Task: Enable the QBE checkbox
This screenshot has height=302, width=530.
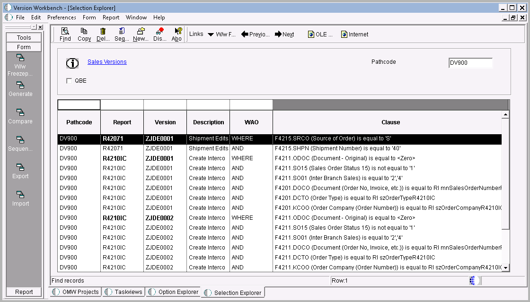Action: (69, 80)
